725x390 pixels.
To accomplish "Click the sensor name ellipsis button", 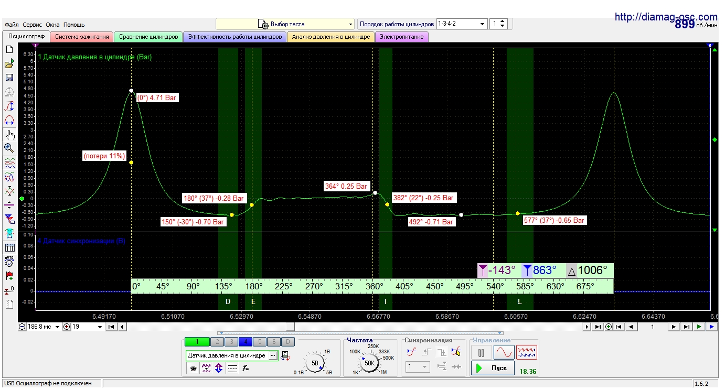I will click(272, 355).
